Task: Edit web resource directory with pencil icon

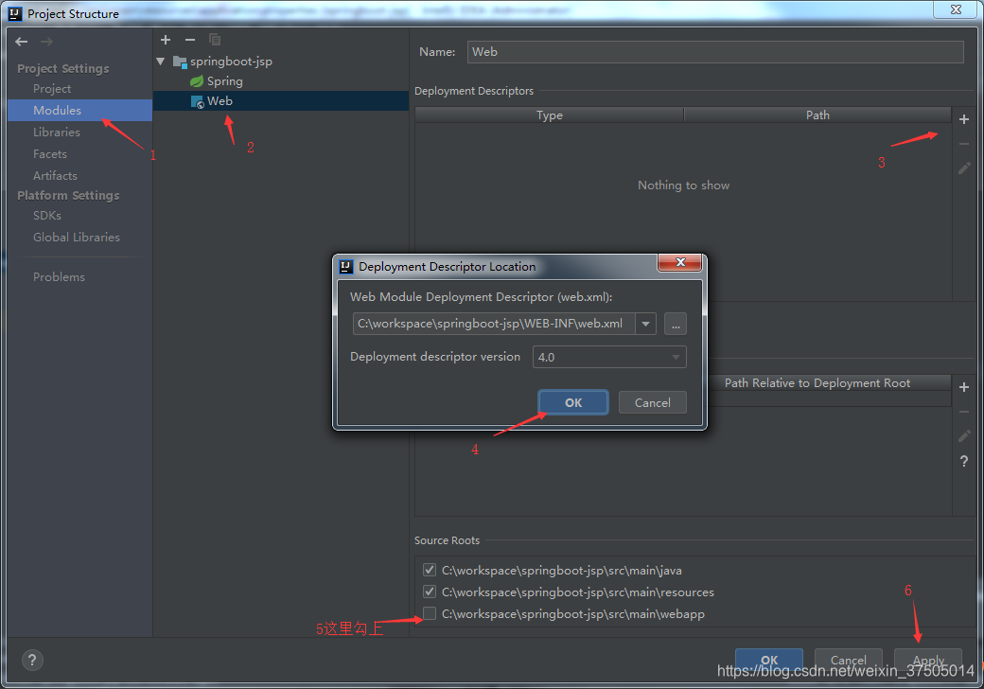Action: [964, 436]
